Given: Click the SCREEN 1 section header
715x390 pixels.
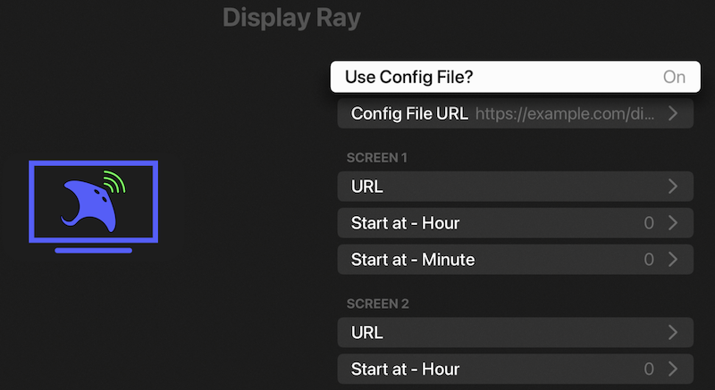Looking at the screenshot, I should coord(376,158).
